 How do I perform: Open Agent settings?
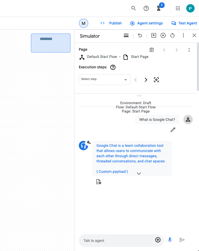[146, 23]
